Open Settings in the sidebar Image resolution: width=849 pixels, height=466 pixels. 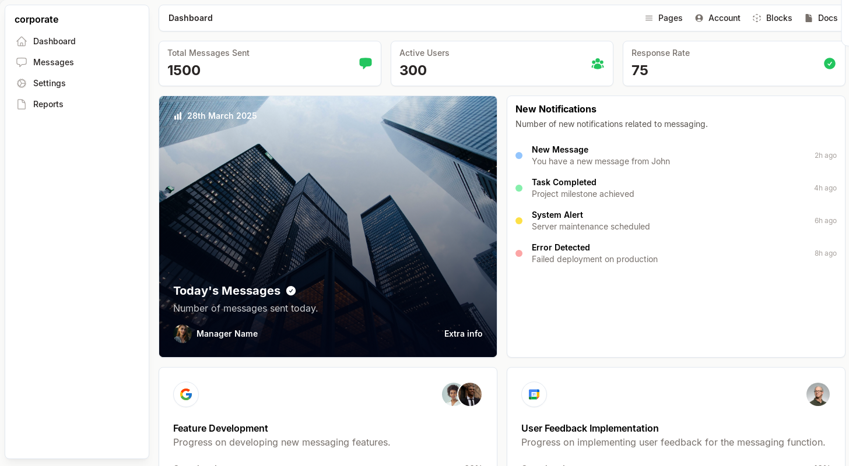point(49,83)
